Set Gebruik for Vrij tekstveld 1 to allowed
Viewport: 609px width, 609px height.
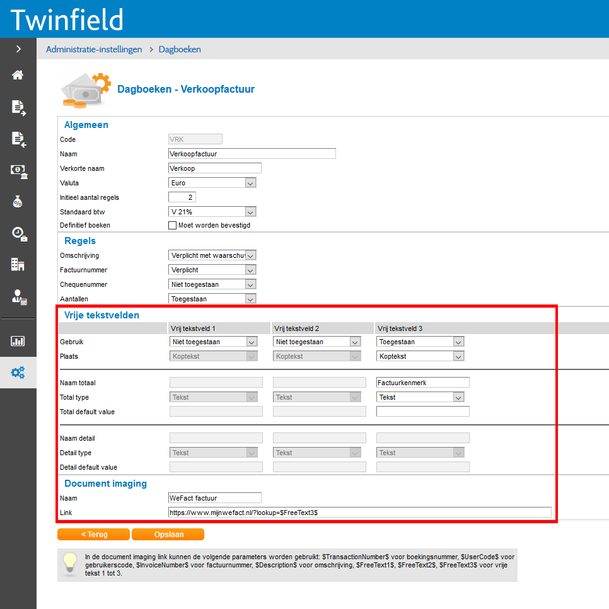pos(214,341)
